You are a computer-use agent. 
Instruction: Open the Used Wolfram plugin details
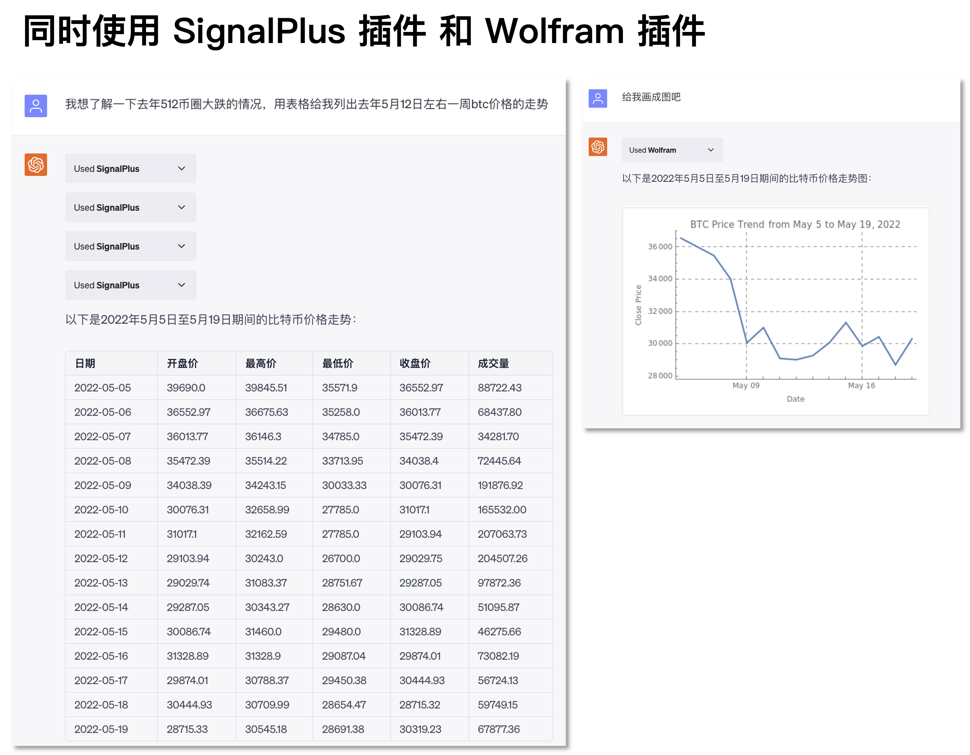point(672,150)
